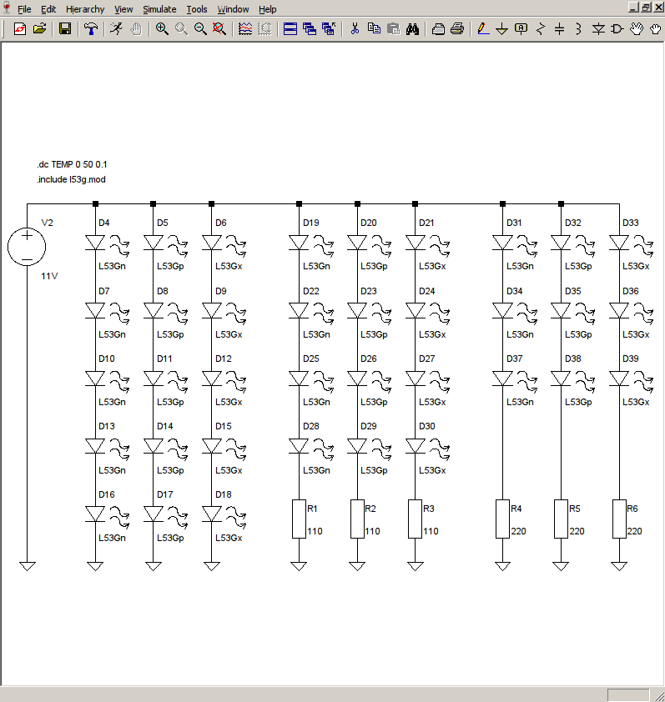Click the 11V value label
This screenshot has width=665, height=702.
(49, 276)
